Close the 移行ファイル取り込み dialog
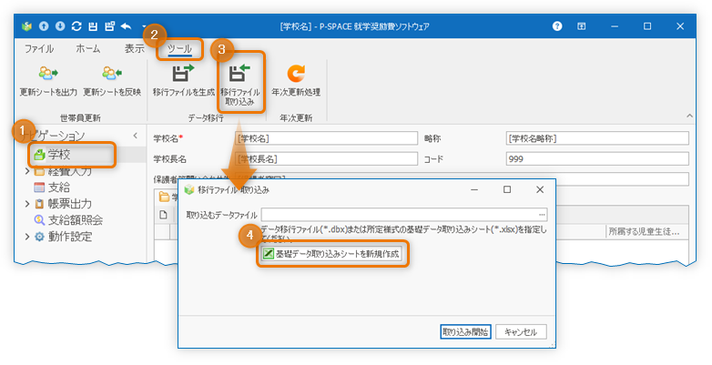712x365 pixels. point(540,189)
